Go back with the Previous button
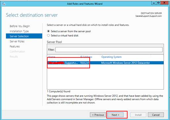Viewport: 170px width, 120px height. click(x=98, y=115)
